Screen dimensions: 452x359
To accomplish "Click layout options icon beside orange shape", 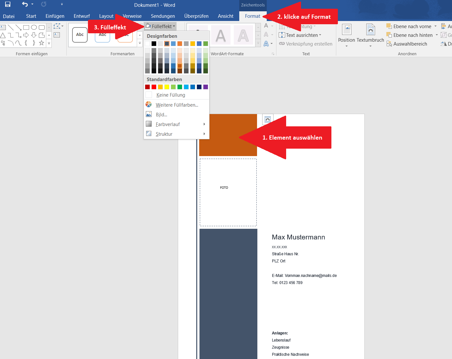I will pyautogui.click(x=268, y=119).
